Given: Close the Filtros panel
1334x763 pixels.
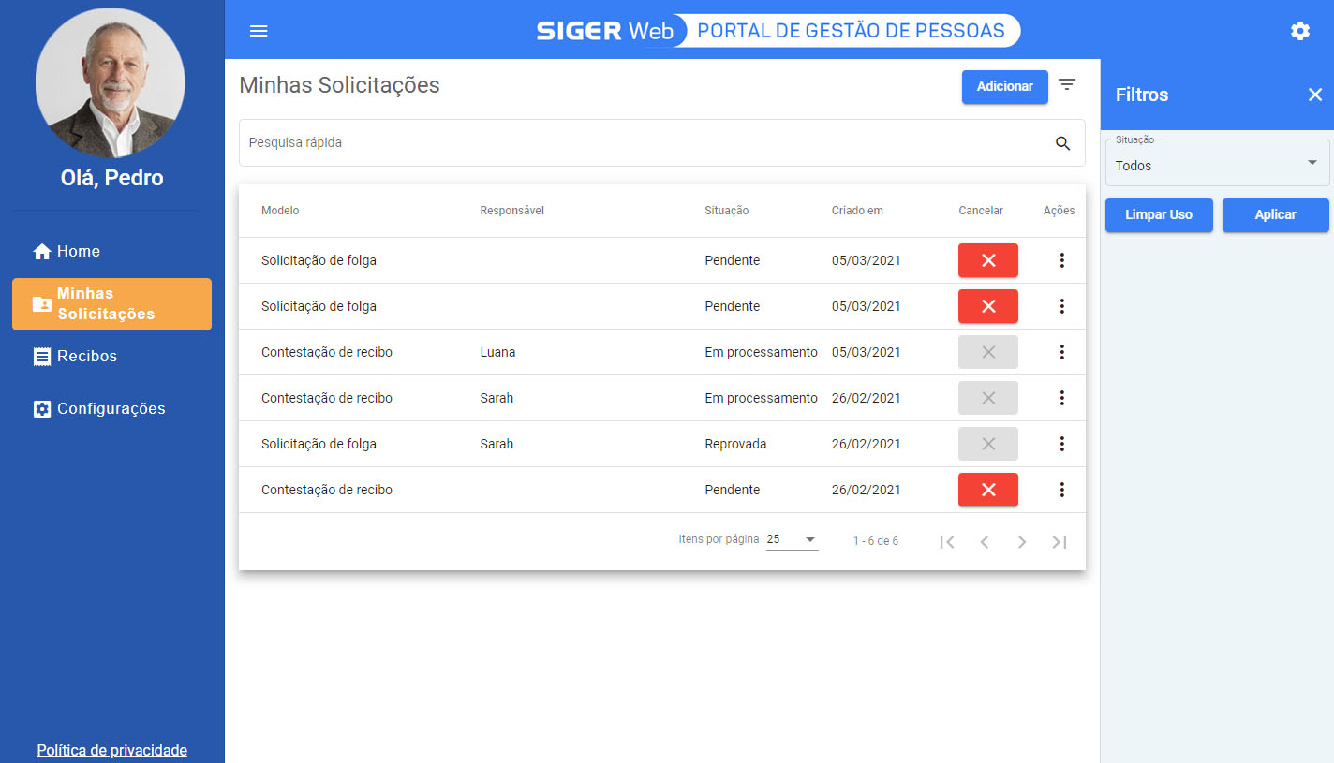Looking at the screenshot, I should [1315, 95].
